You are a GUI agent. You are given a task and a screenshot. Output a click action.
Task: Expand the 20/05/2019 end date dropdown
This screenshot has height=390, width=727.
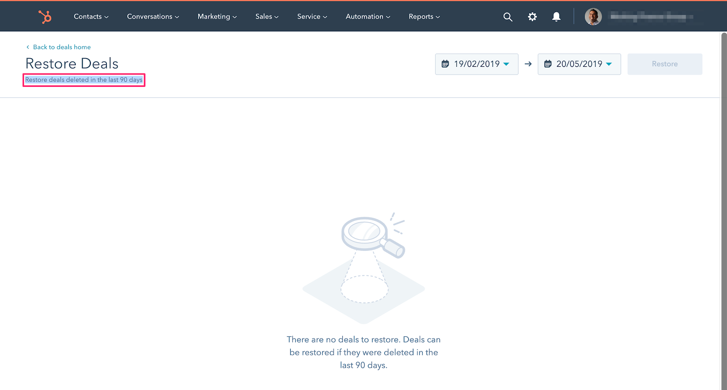point(609,64)
